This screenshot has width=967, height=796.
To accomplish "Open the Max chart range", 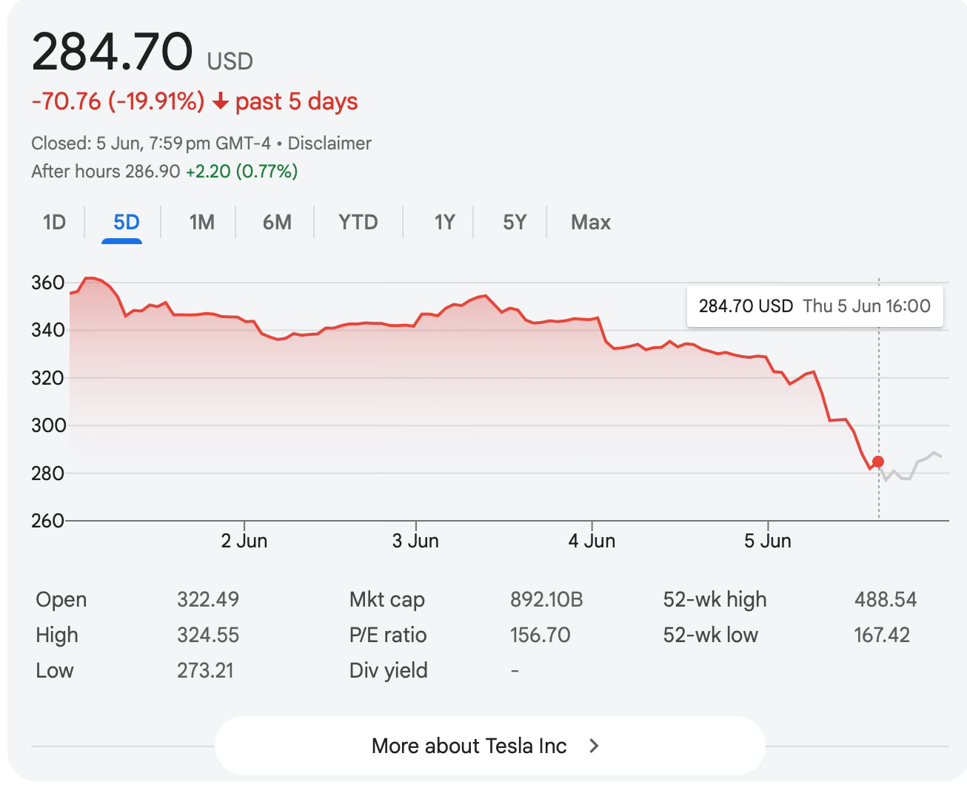I will tap(591, 222).
